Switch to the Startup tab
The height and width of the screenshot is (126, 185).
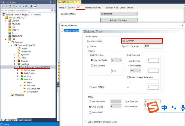[109, 7]
